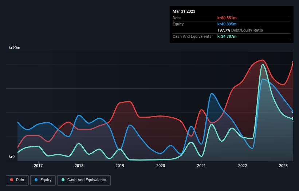299x191 pixels.
Task: Click the blue Equity legend dot
Action: point(36,180)
